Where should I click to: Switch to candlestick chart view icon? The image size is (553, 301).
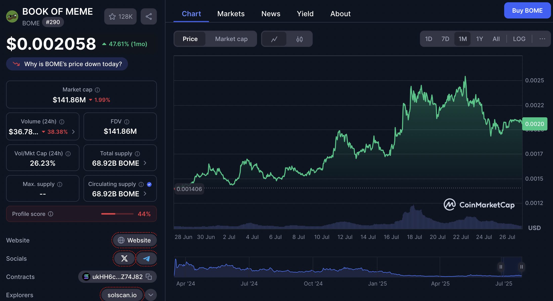tap(300, 39)
